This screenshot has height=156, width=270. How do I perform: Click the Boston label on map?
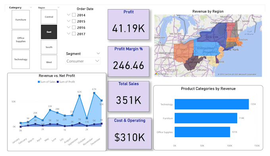pos(243,39)
